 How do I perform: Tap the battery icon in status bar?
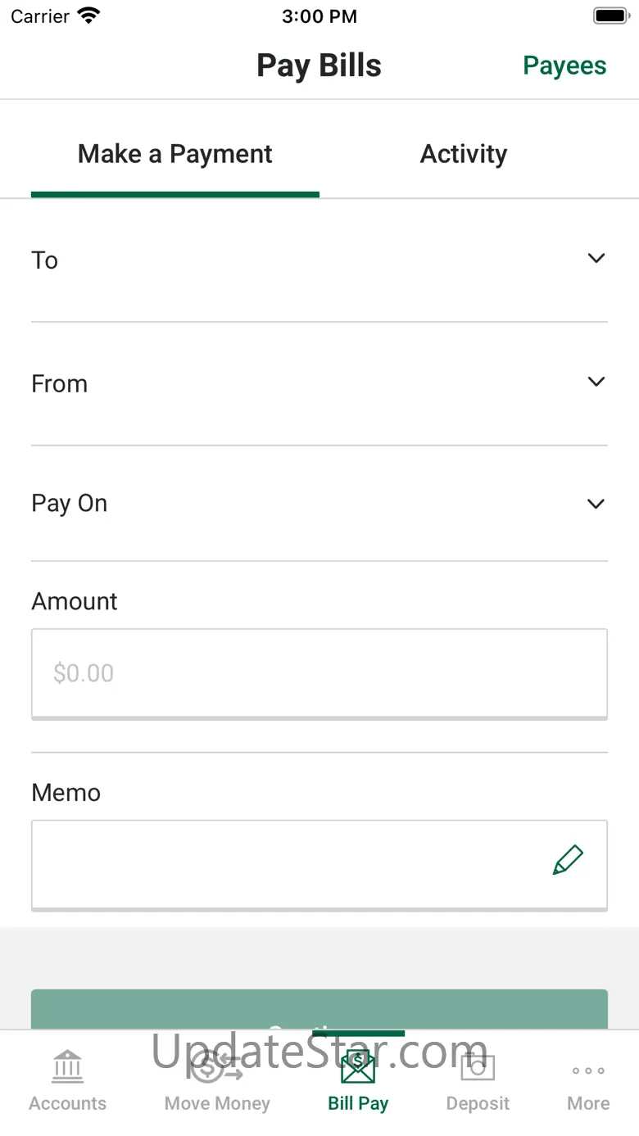610,16
